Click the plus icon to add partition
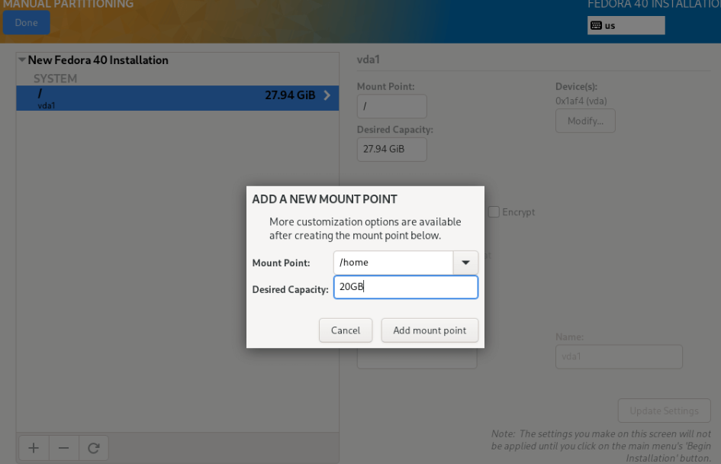The image size is (721, 464). coord(34,448)
